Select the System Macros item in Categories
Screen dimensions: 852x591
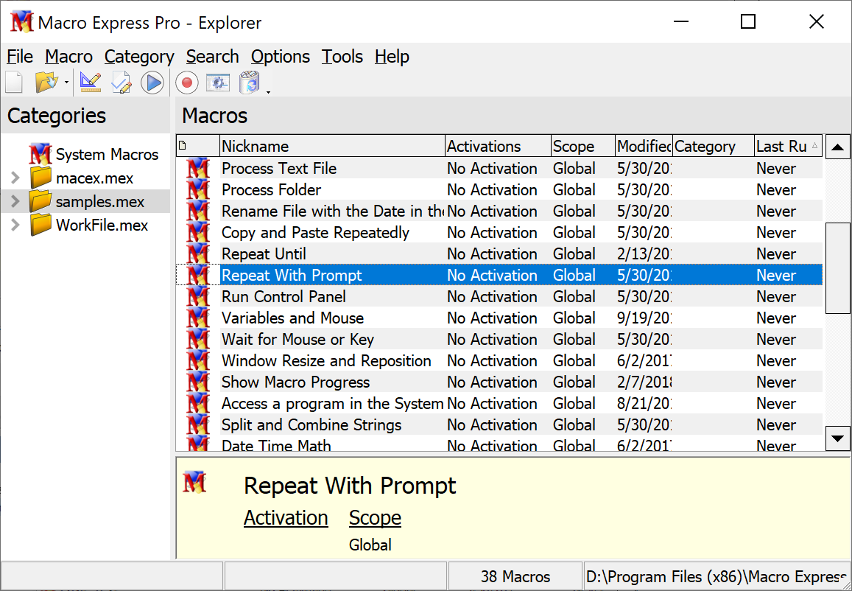(x=108, y=155)
